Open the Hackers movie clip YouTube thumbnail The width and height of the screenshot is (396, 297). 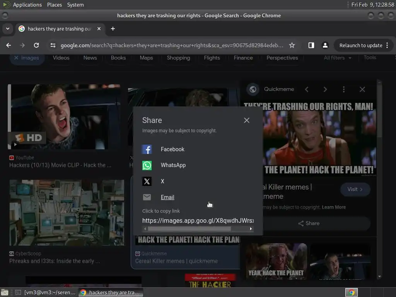coord(64,117)
